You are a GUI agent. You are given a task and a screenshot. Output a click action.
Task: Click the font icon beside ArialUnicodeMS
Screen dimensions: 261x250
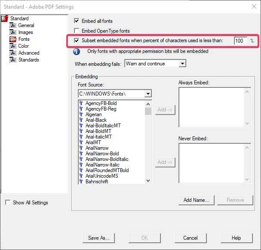(81, 176)
